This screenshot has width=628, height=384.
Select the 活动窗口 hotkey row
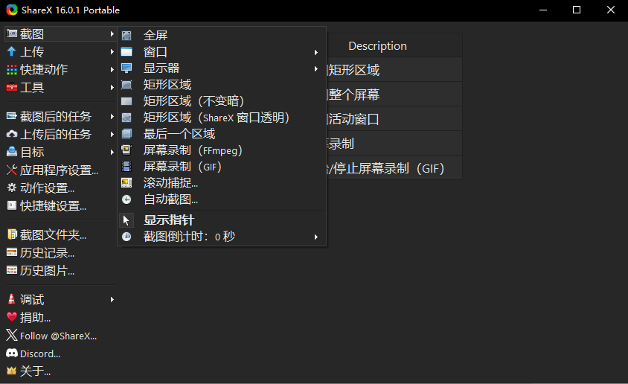[394, 119]
